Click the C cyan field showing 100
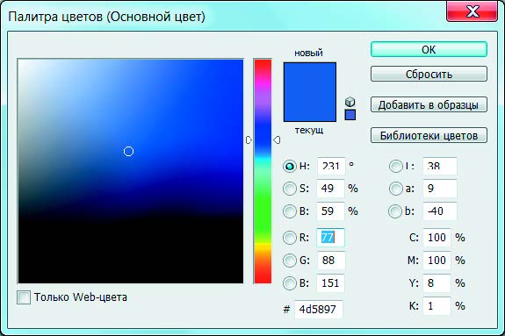Viewport: 505px width, 336px height. [x=437, y=238]
